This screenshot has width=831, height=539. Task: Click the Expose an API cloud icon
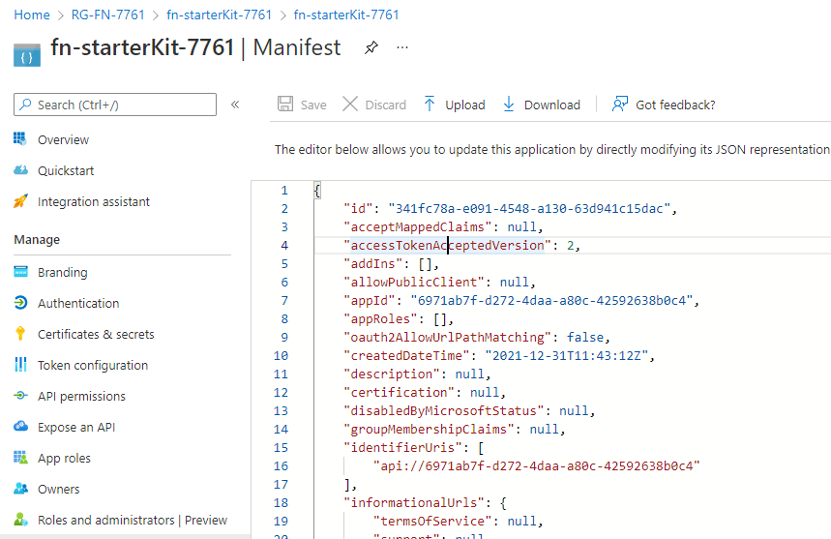tap(20, 427)
